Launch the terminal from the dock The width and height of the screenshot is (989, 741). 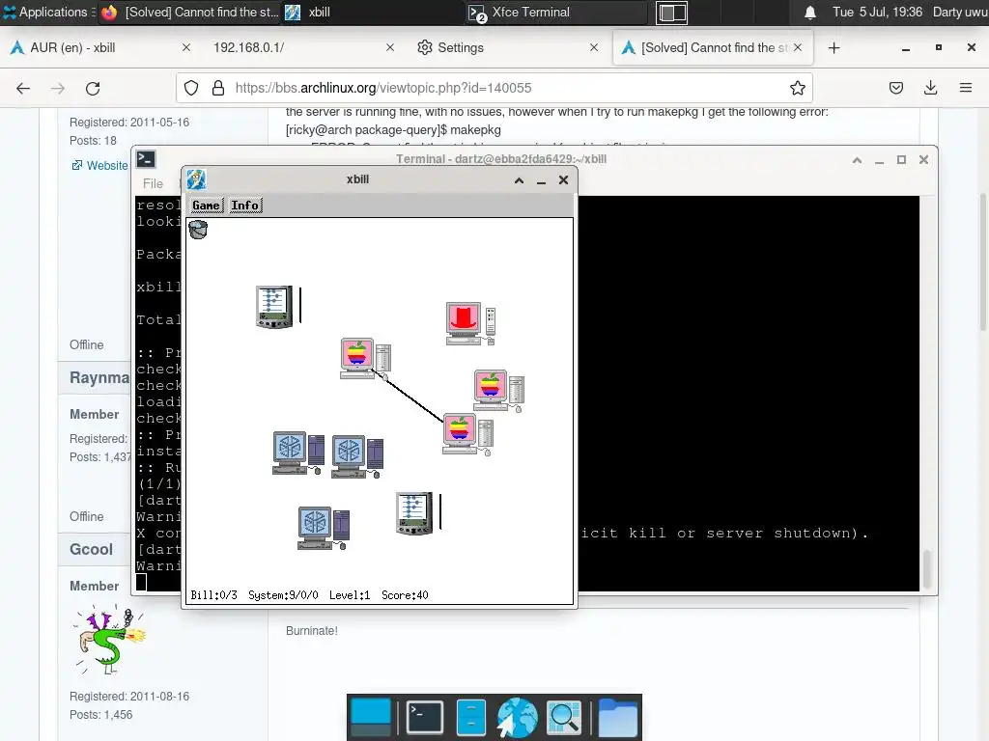point(425,718)
